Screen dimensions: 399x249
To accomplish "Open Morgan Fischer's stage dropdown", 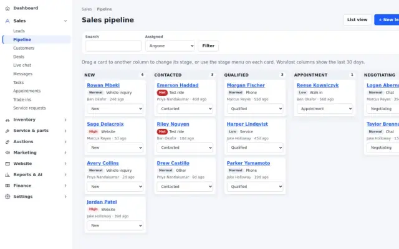I will [x=255, y=109].
